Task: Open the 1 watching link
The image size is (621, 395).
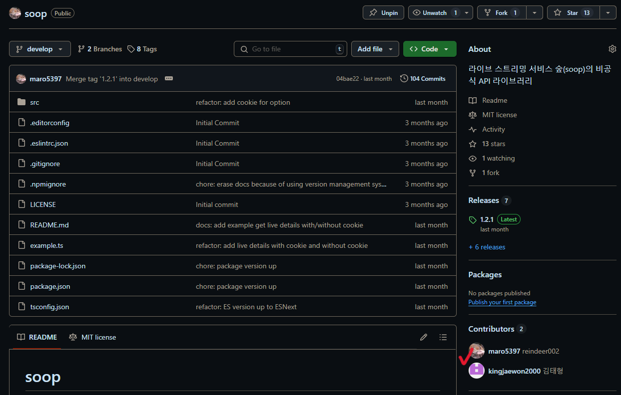Action: [x=498, y=158]
